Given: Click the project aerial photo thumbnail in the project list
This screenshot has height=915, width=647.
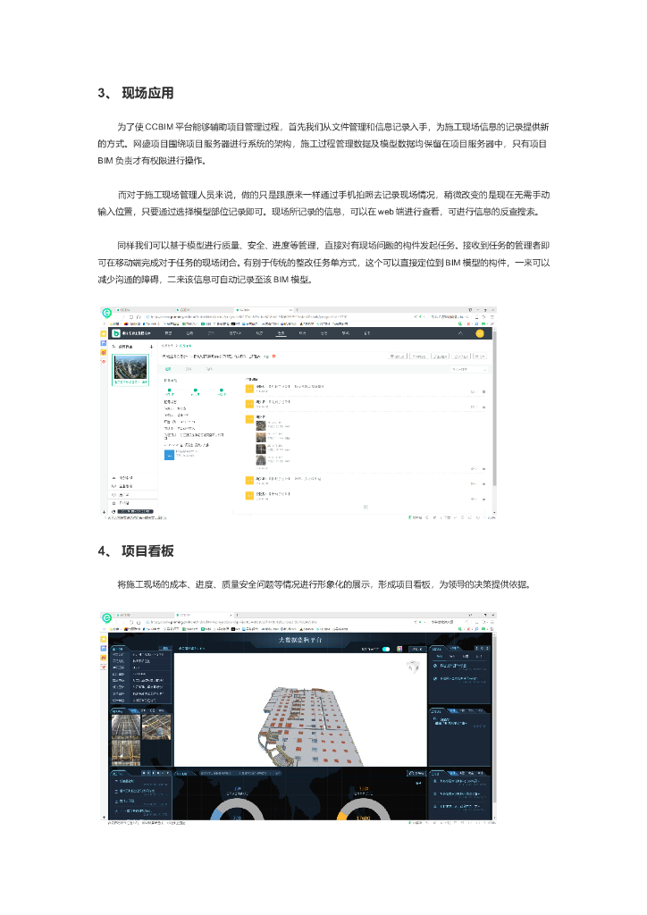Looking at the screenshot, I should point(130,367).
